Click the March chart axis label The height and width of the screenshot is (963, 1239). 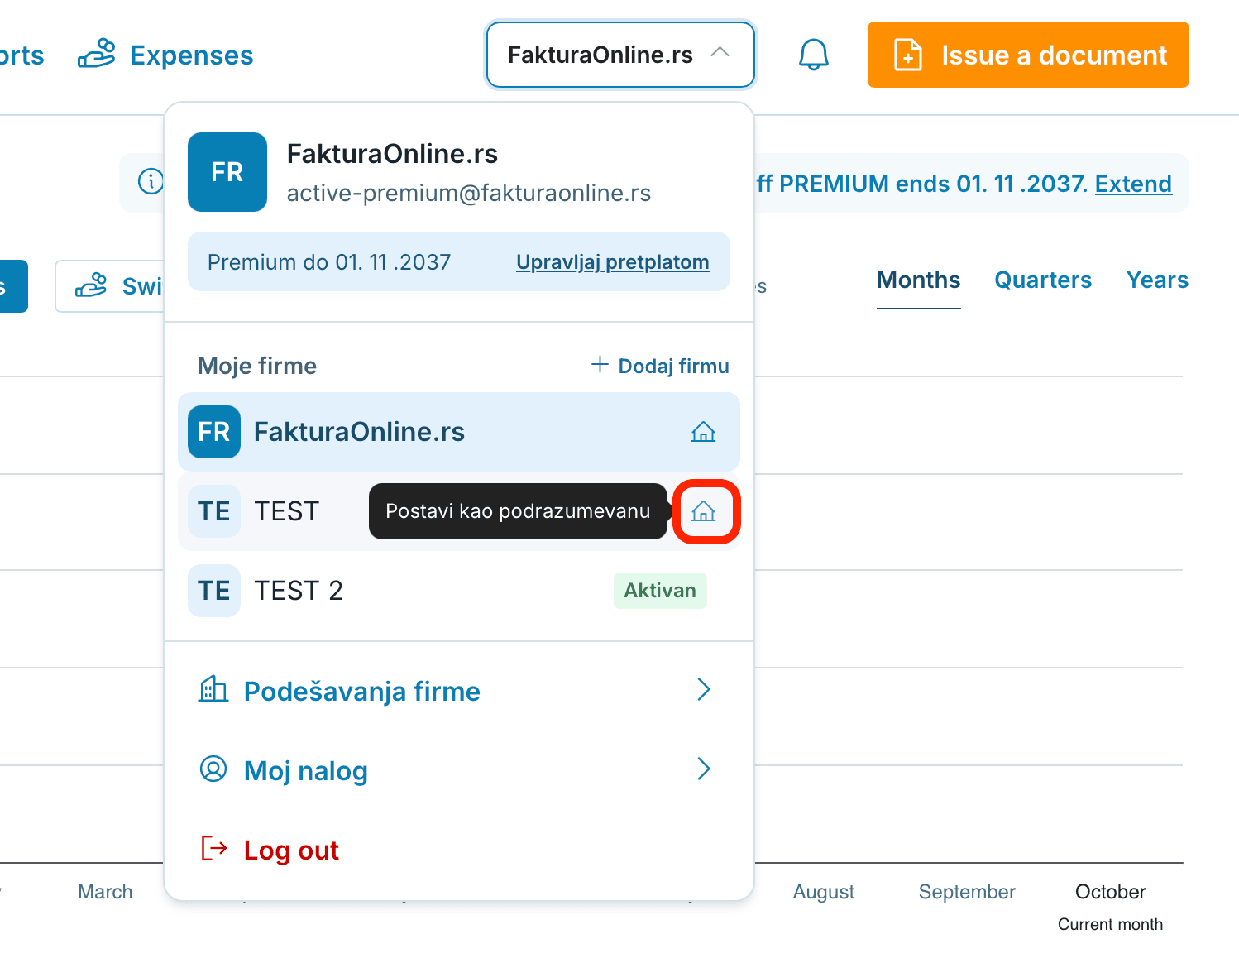point(105,892)
